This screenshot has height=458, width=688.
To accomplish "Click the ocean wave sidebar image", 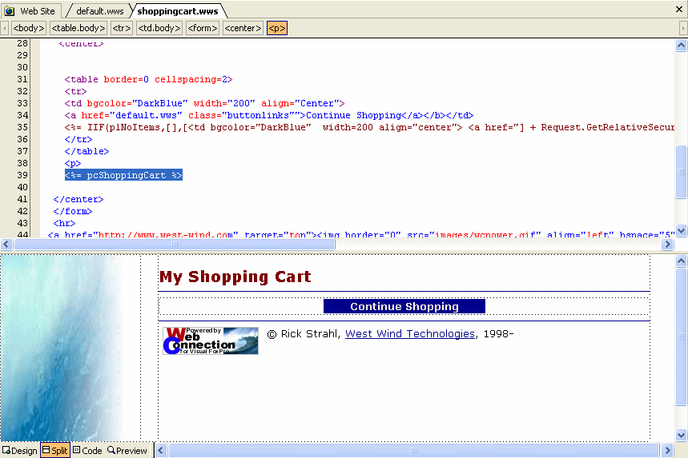I will click(x=62, y=348).
